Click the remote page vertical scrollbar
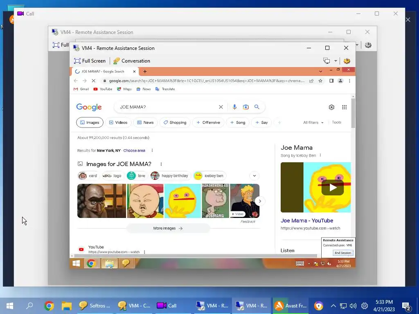Viewport: 419px width, 314px height. 353,113
